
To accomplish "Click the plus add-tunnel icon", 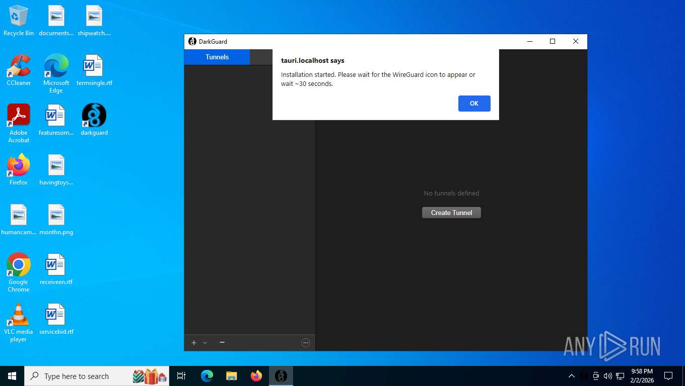I will 194,343.
